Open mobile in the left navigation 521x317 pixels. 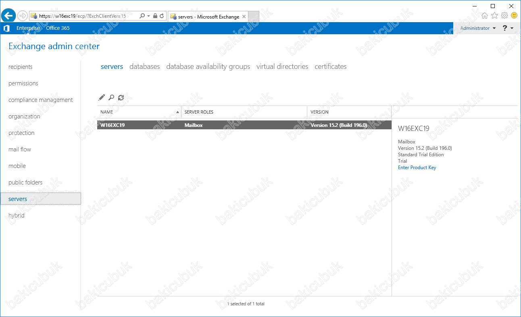[x=17, y=166]
